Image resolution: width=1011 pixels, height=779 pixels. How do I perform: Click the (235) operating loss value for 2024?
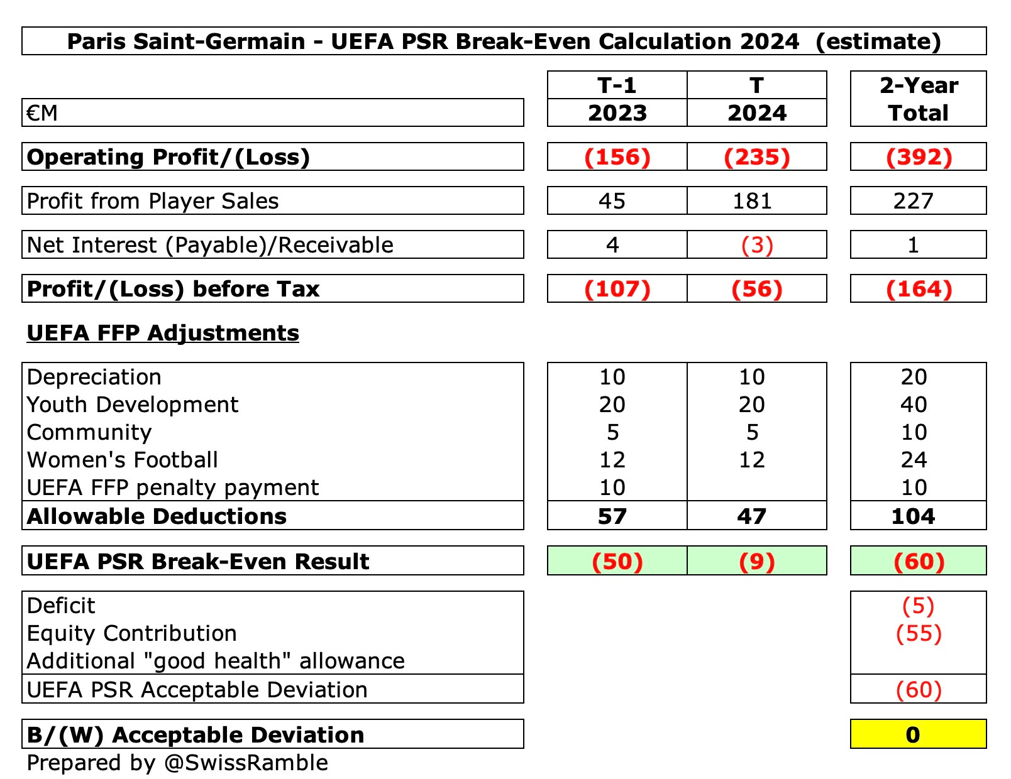click(x=757, y=157)
